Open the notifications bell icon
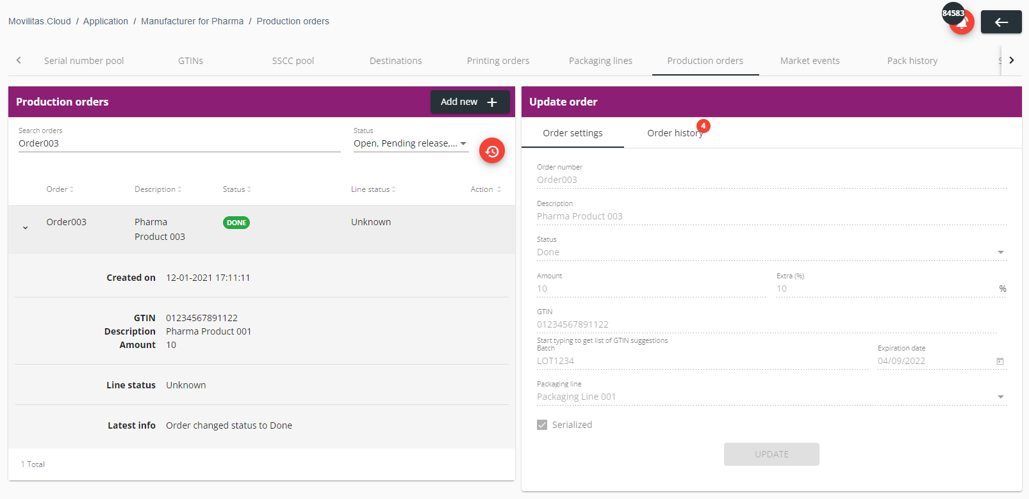The width and height of the screenshot is (1029, 499). (x=962, y=23)
